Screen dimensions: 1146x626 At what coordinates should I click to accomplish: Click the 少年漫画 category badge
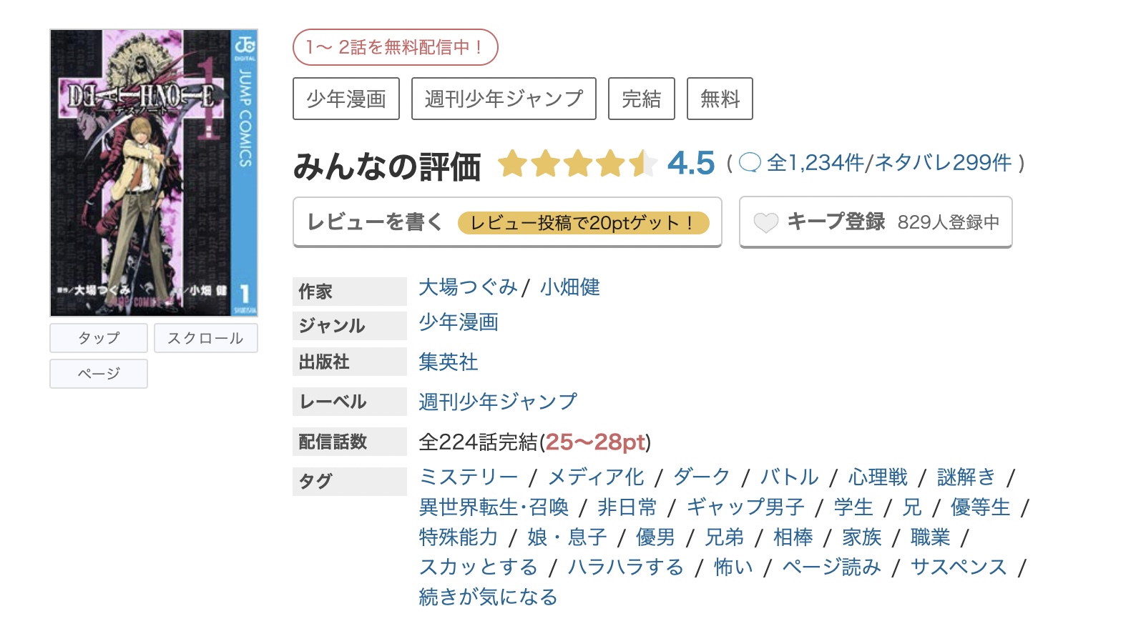346,99
